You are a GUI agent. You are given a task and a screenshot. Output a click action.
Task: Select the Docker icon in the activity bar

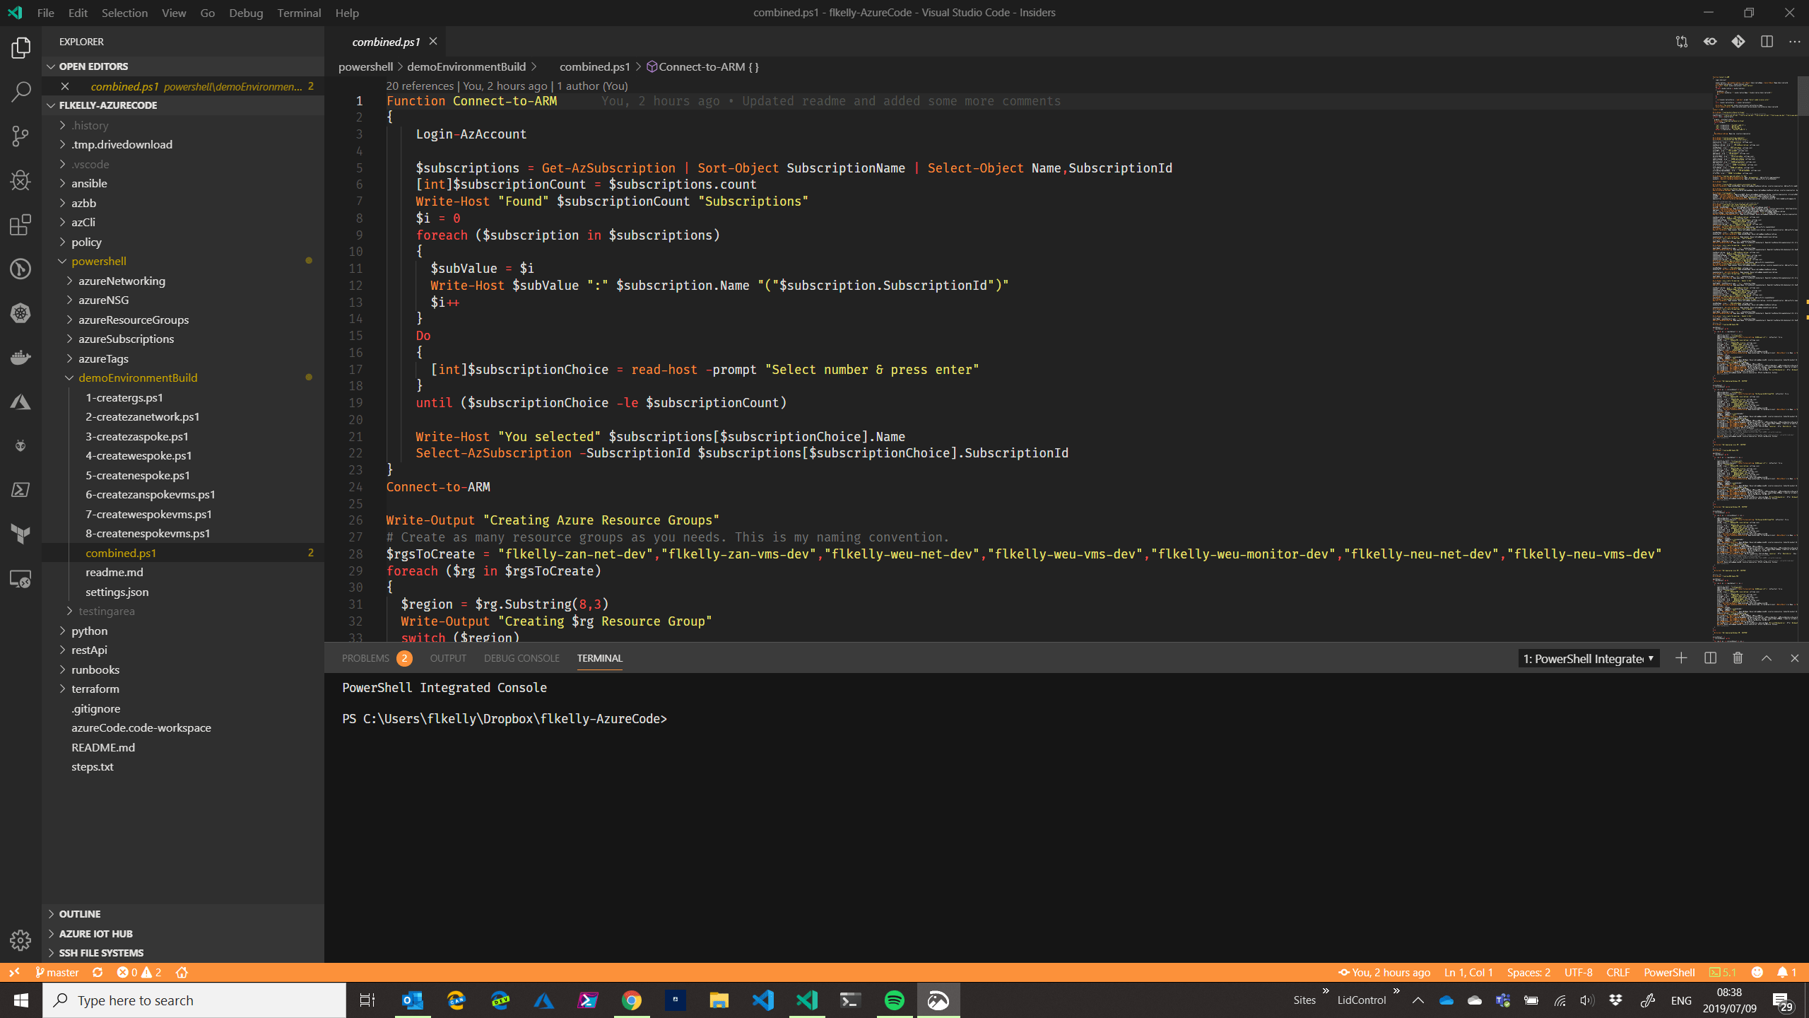[20, 357]
